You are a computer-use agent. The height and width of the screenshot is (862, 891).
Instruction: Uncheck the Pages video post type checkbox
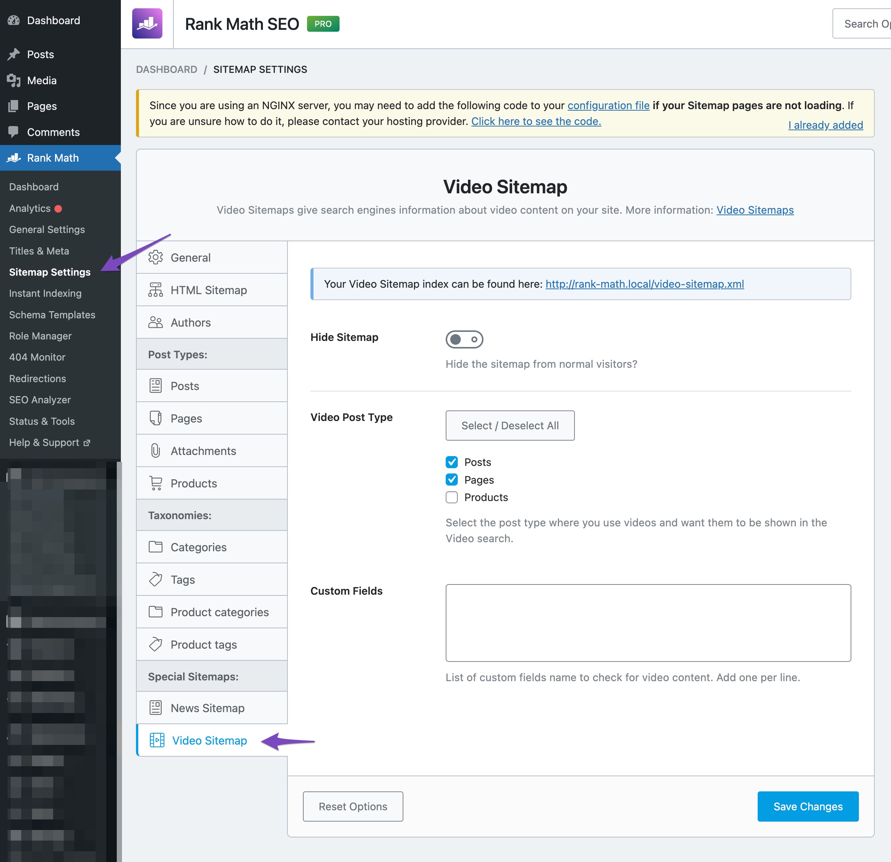pos(451,480)
